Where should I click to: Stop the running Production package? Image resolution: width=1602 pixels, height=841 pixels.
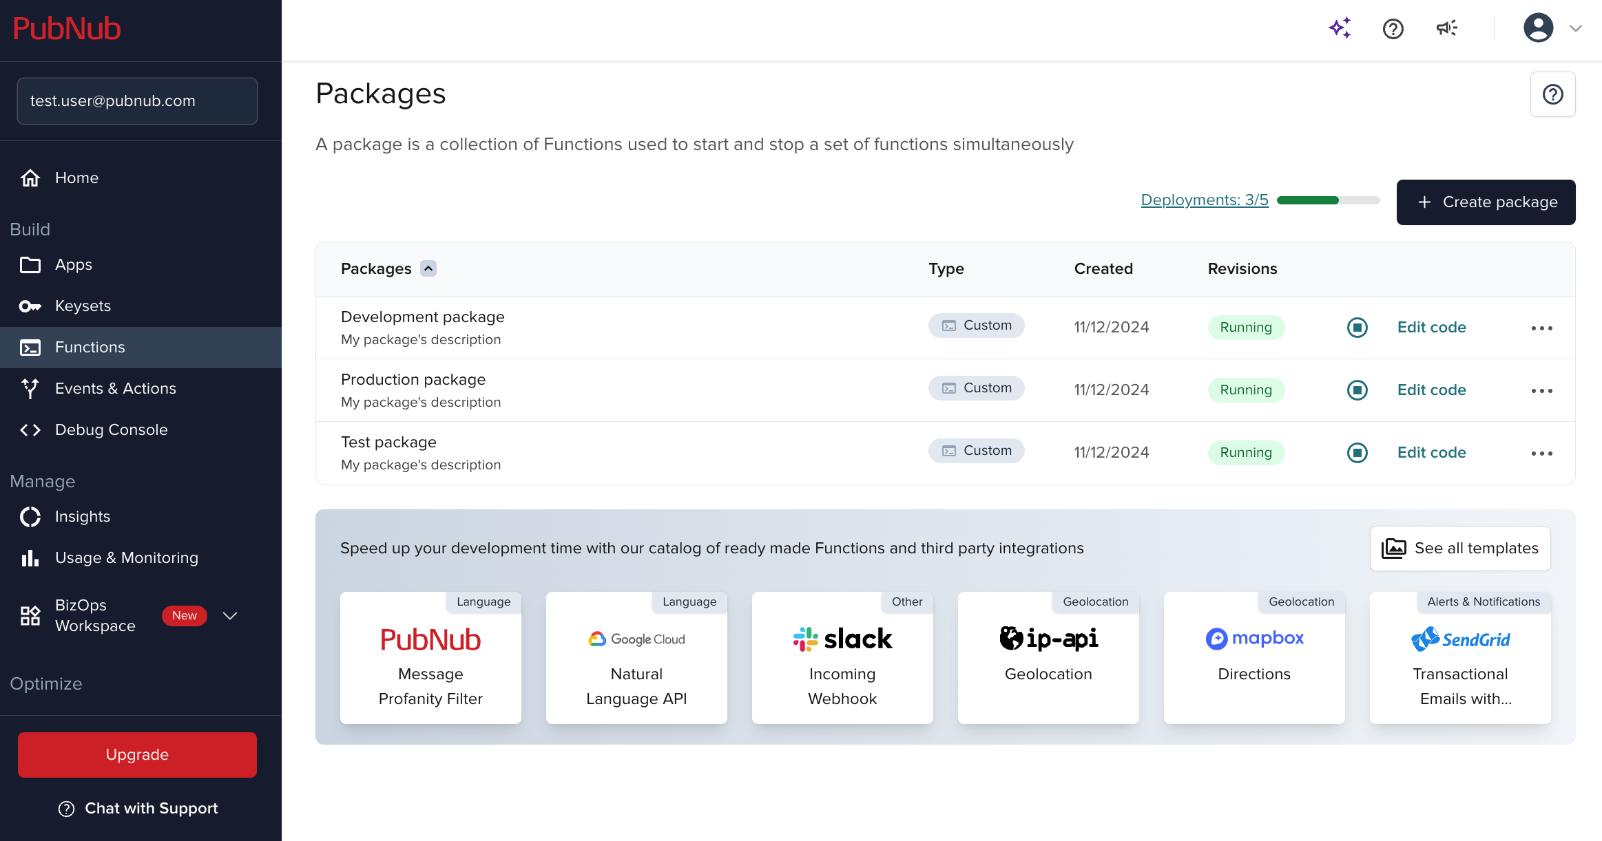click(1357, 390)
